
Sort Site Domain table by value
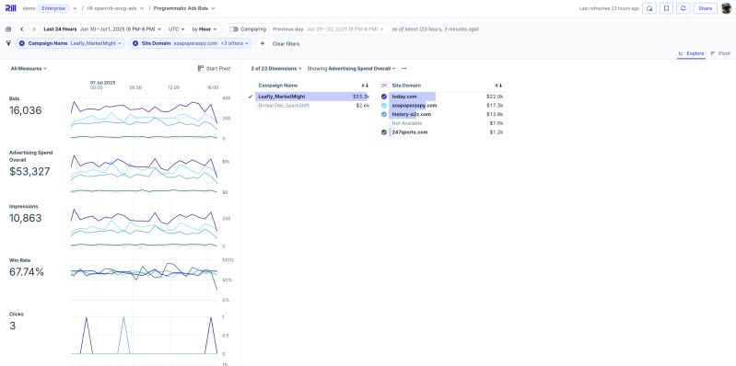[x=499, y=86]
